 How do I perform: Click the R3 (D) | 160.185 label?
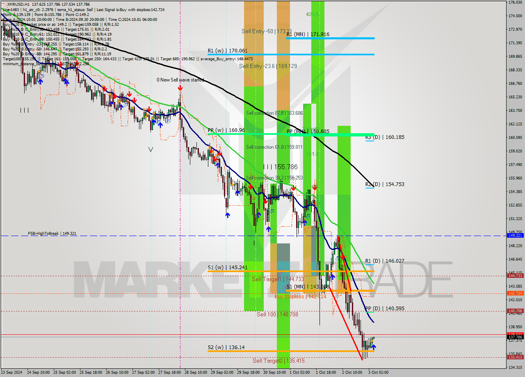[x=385, y=137]
